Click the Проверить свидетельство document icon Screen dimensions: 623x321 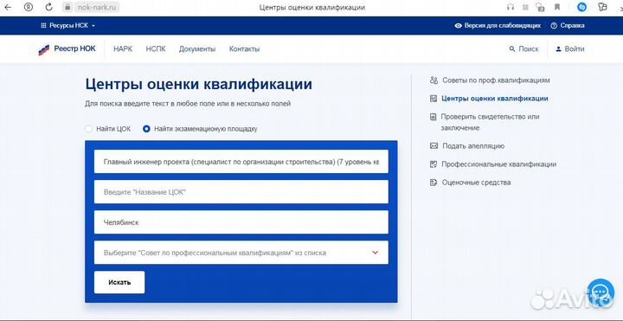(434, 117)
